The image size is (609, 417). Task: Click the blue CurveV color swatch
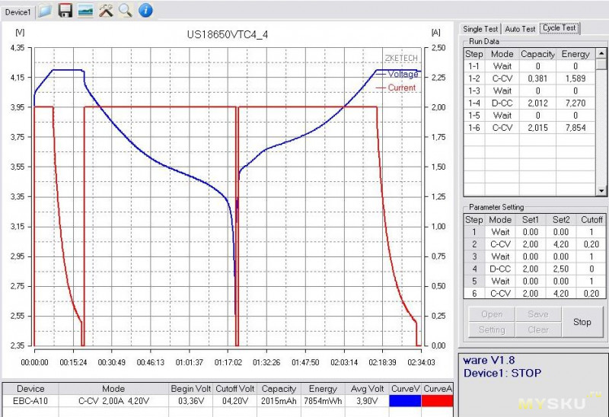click(x=405, y=400)
